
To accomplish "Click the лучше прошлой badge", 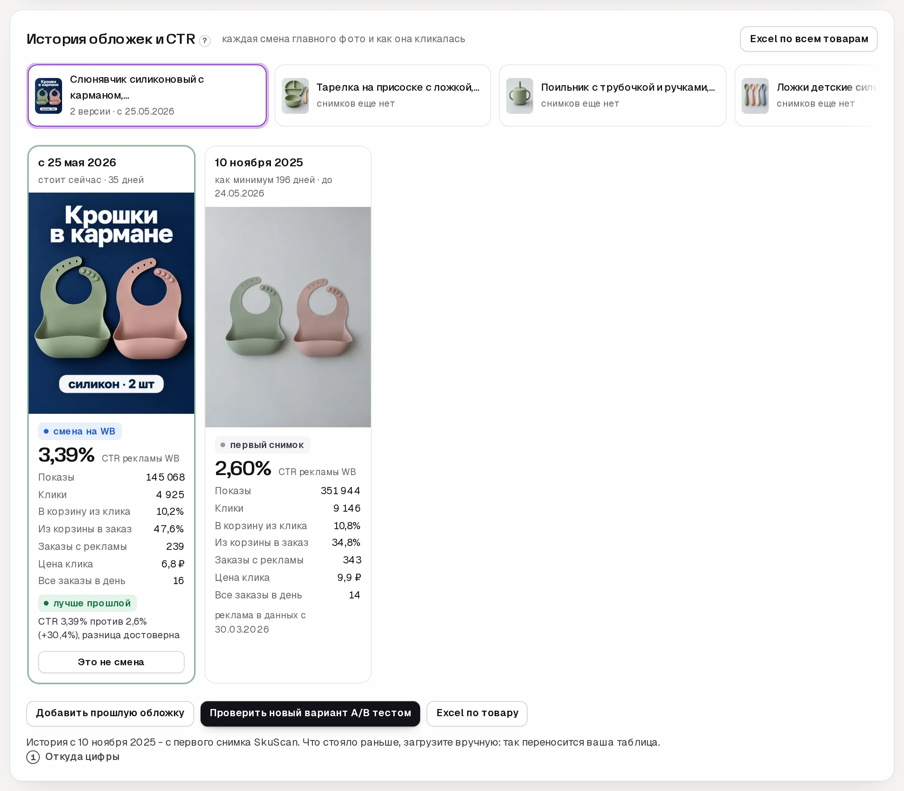I will coord(88,604).
